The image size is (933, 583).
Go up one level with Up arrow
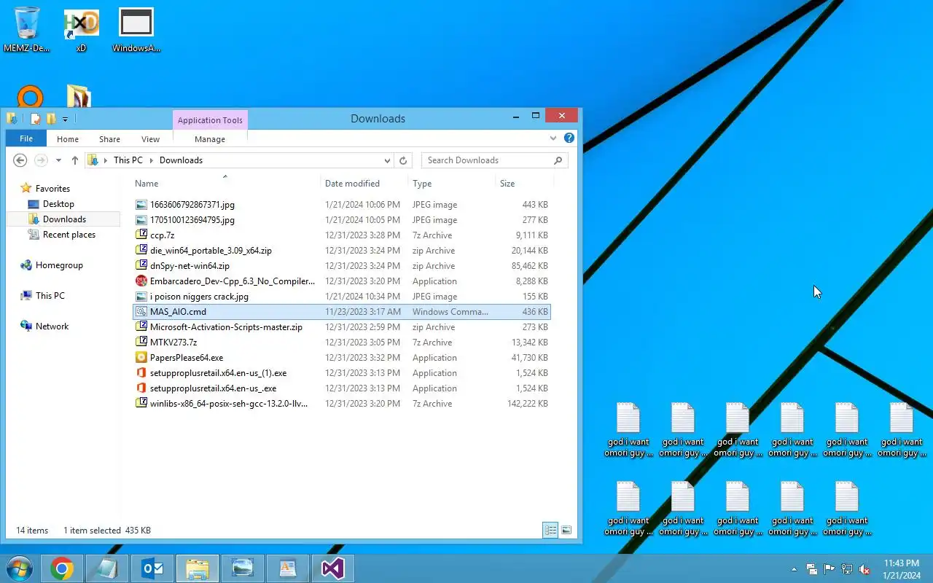click(x=74, y=160)
